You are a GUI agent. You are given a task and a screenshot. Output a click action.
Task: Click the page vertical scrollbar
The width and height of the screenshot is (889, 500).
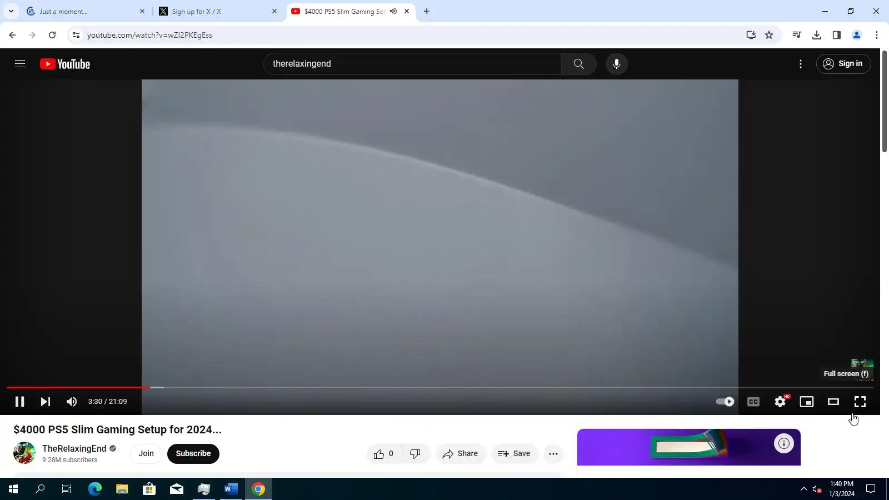pyautogui.click(x=885, y=101)
